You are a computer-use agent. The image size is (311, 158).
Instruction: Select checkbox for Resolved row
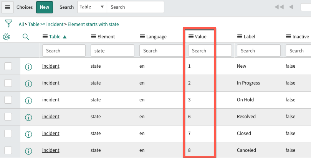click(x=8, y=117)
